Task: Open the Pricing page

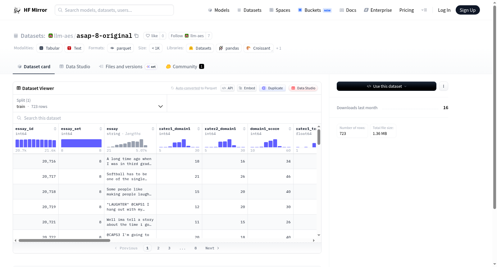Action: (x=406, y=10)
